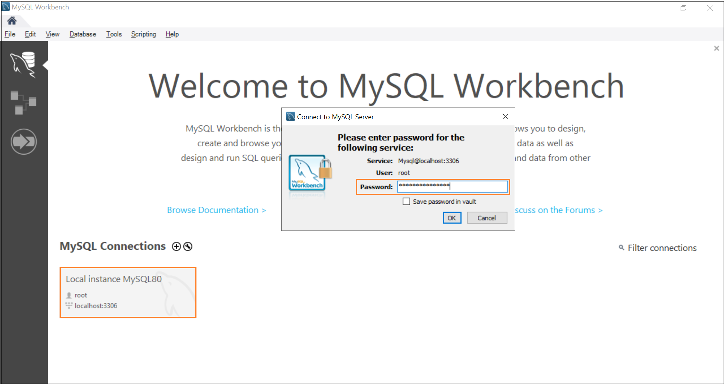Image resolution: width=724 pixels, height=384 pixels.
Task: Close the welcome message panel
Action: (x=716, y=48)
